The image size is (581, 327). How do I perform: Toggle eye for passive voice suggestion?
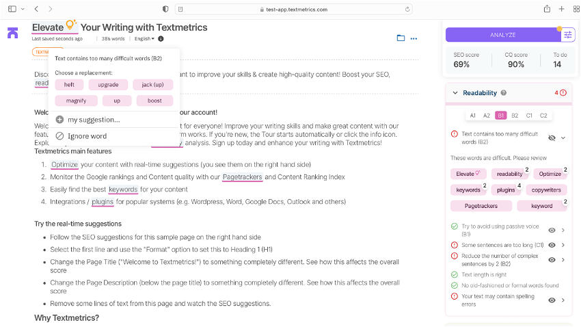point(552,231)
